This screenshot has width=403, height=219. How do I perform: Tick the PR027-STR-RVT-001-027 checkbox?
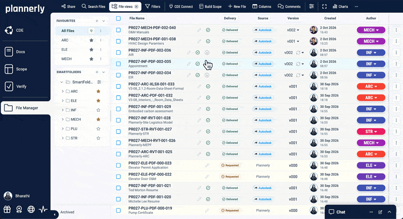tap(118, 132)
